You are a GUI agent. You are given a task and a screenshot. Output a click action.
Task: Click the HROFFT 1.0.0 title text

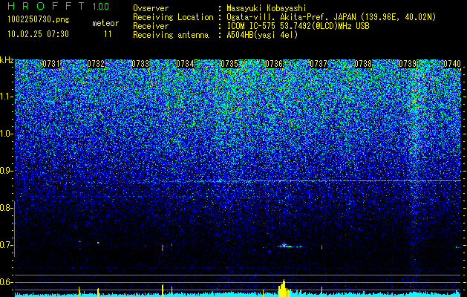tap(59, 6)
